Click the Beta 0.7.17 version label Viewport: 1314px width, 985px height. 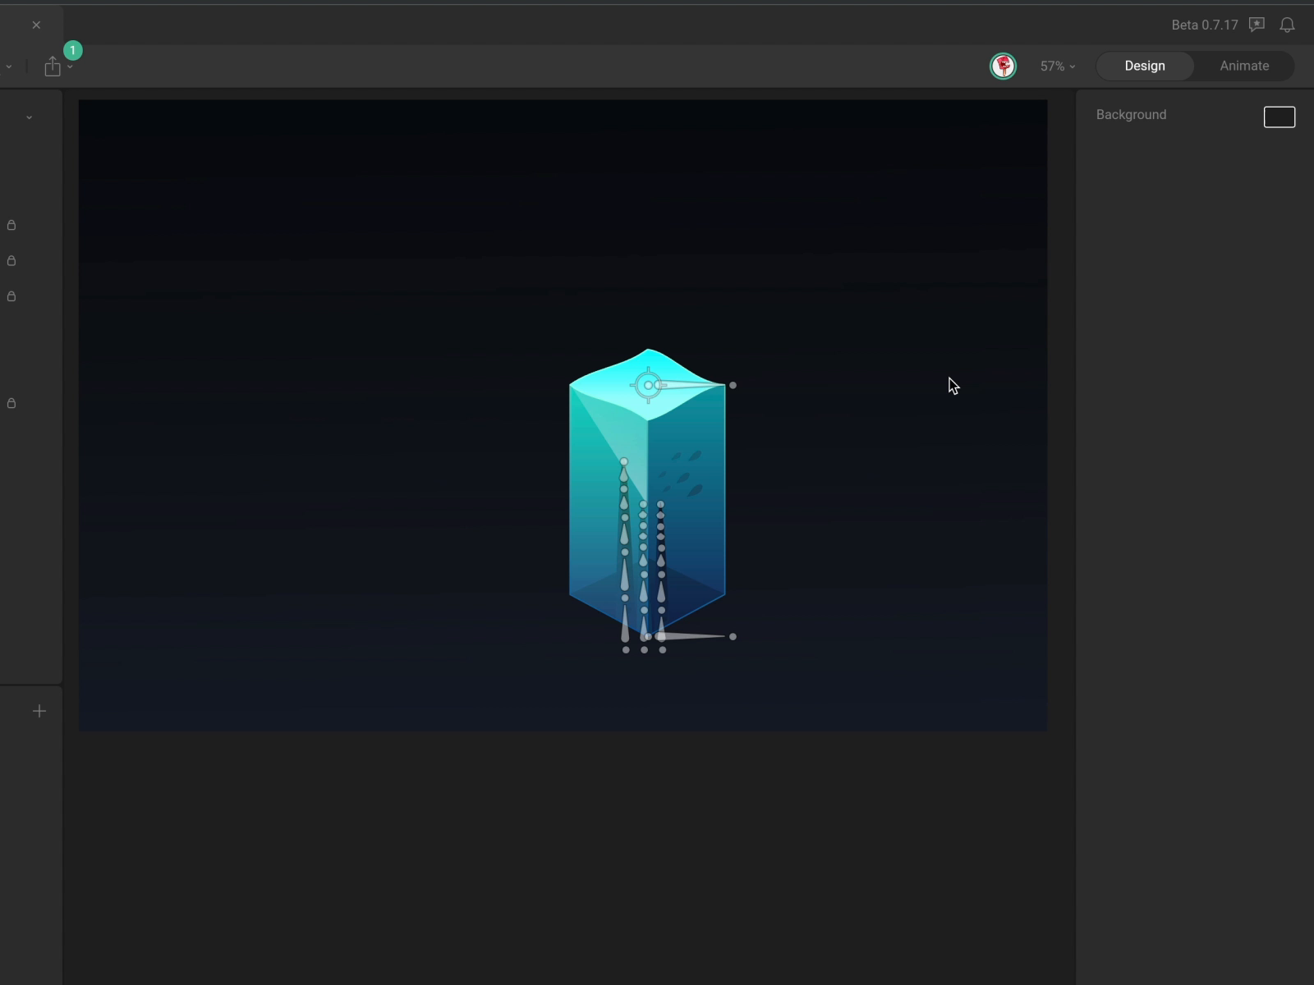[x=1204, y=25]
